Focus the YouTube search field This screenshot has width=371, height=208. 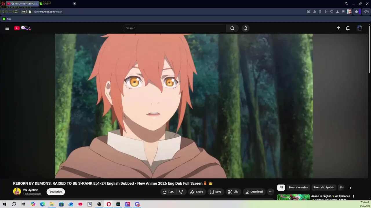[174, 28]
